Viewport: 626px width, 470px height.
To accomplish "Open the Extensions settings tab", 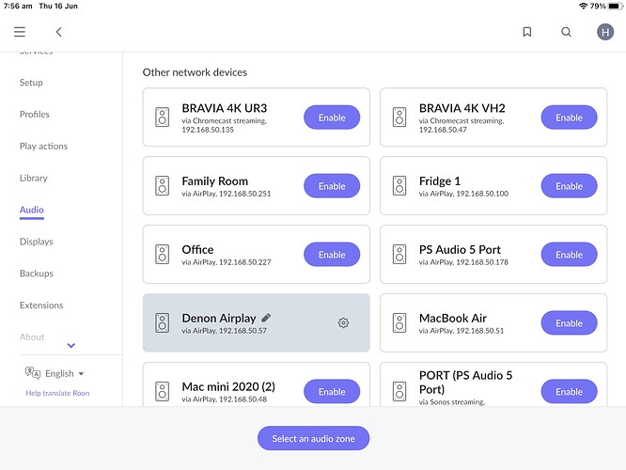I will click(x=41, y=305).
